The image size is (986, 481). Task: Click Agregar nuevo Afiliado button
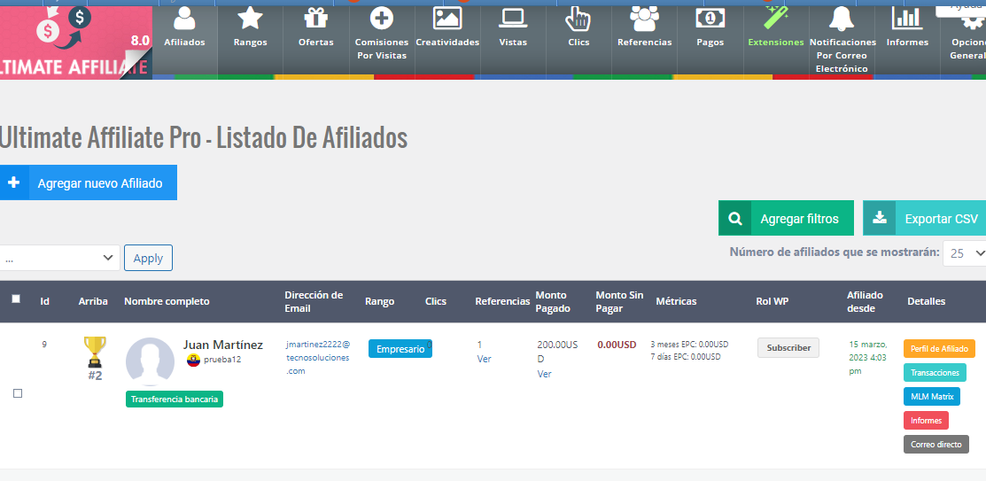[x=89, y=183]
